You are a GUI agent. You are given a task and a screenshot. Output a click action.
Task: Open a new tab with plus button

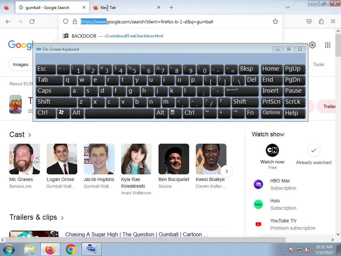pos(171,8)
